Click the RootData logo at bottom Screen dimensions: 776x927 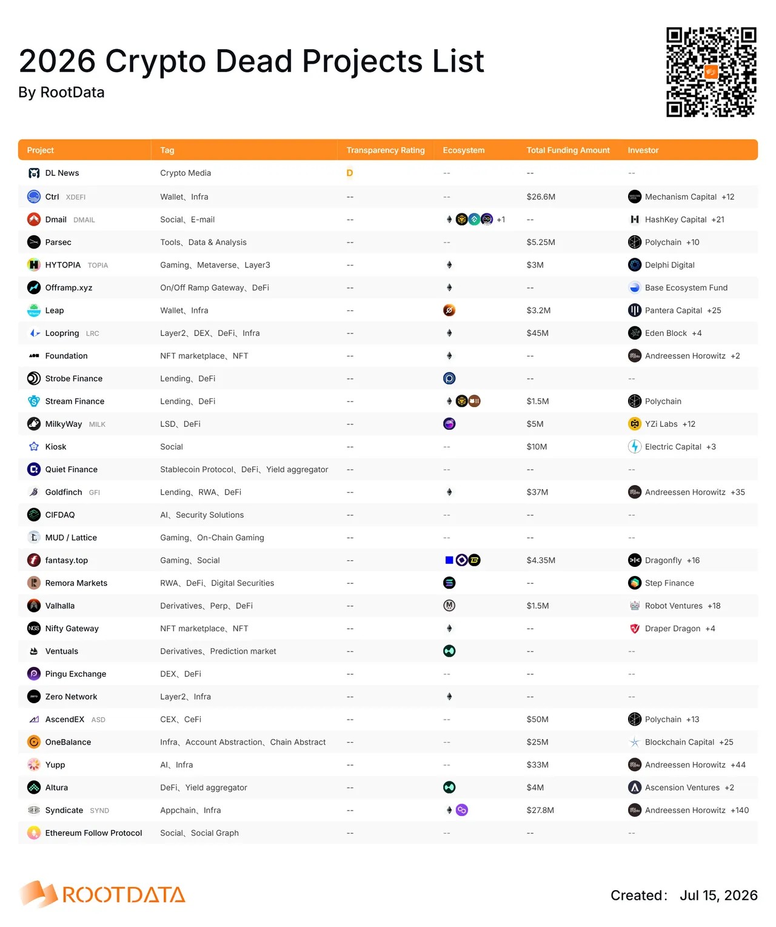pyautogui.click(x=103, y=894)
